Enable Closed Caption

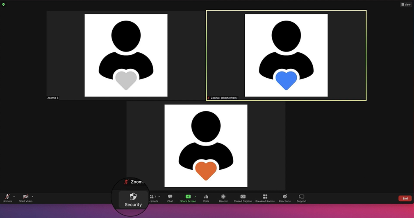pos(243,198)
